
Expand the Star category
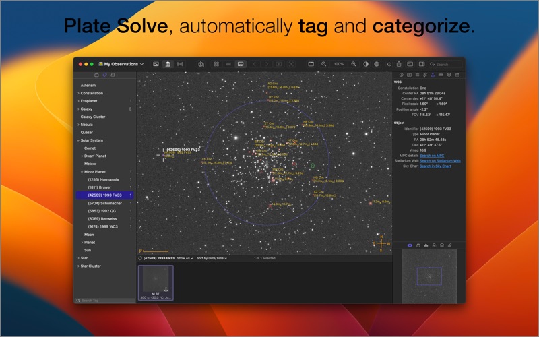pos(78,258)
